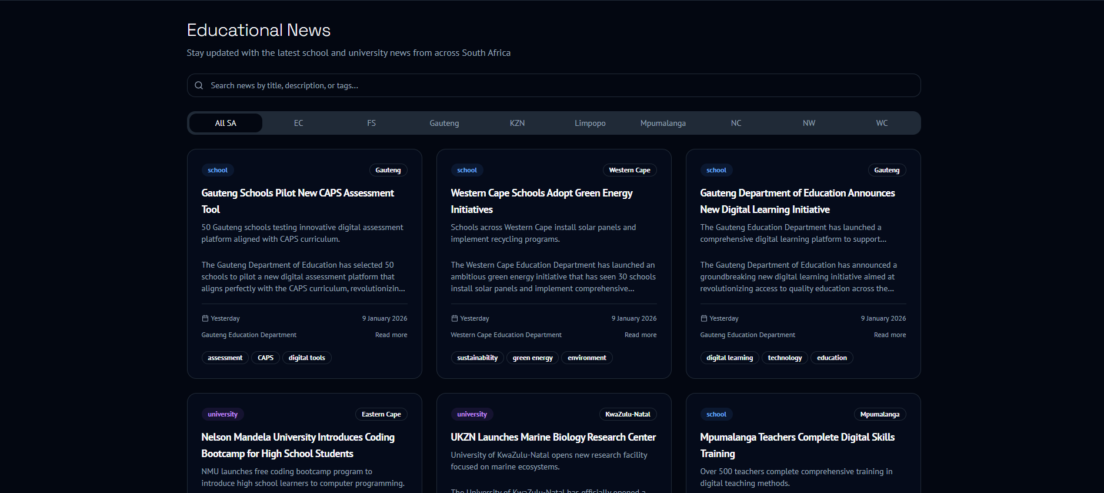The height and width of the screenshot is (493, 1104).
Task: Switch to the EC province tab
Action: (298, 123)
